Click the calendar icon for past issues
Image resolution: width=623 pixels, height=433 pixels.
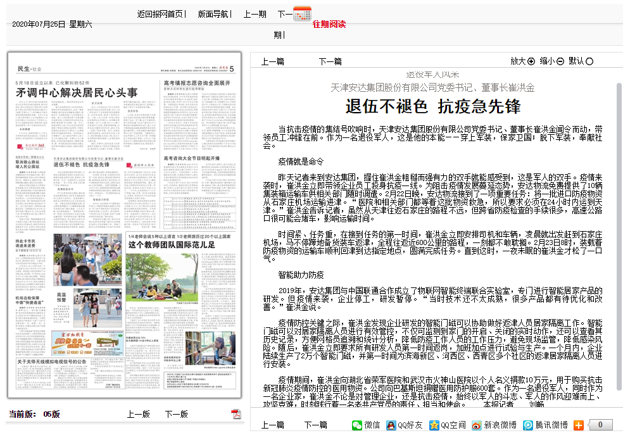pos(302,13)
